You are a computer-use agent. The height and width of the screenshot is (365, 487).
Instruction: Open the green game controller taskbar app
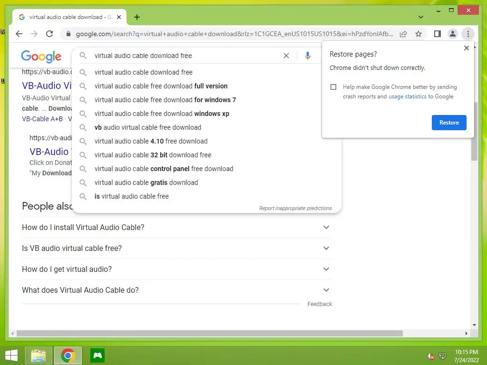click(97, 355)
